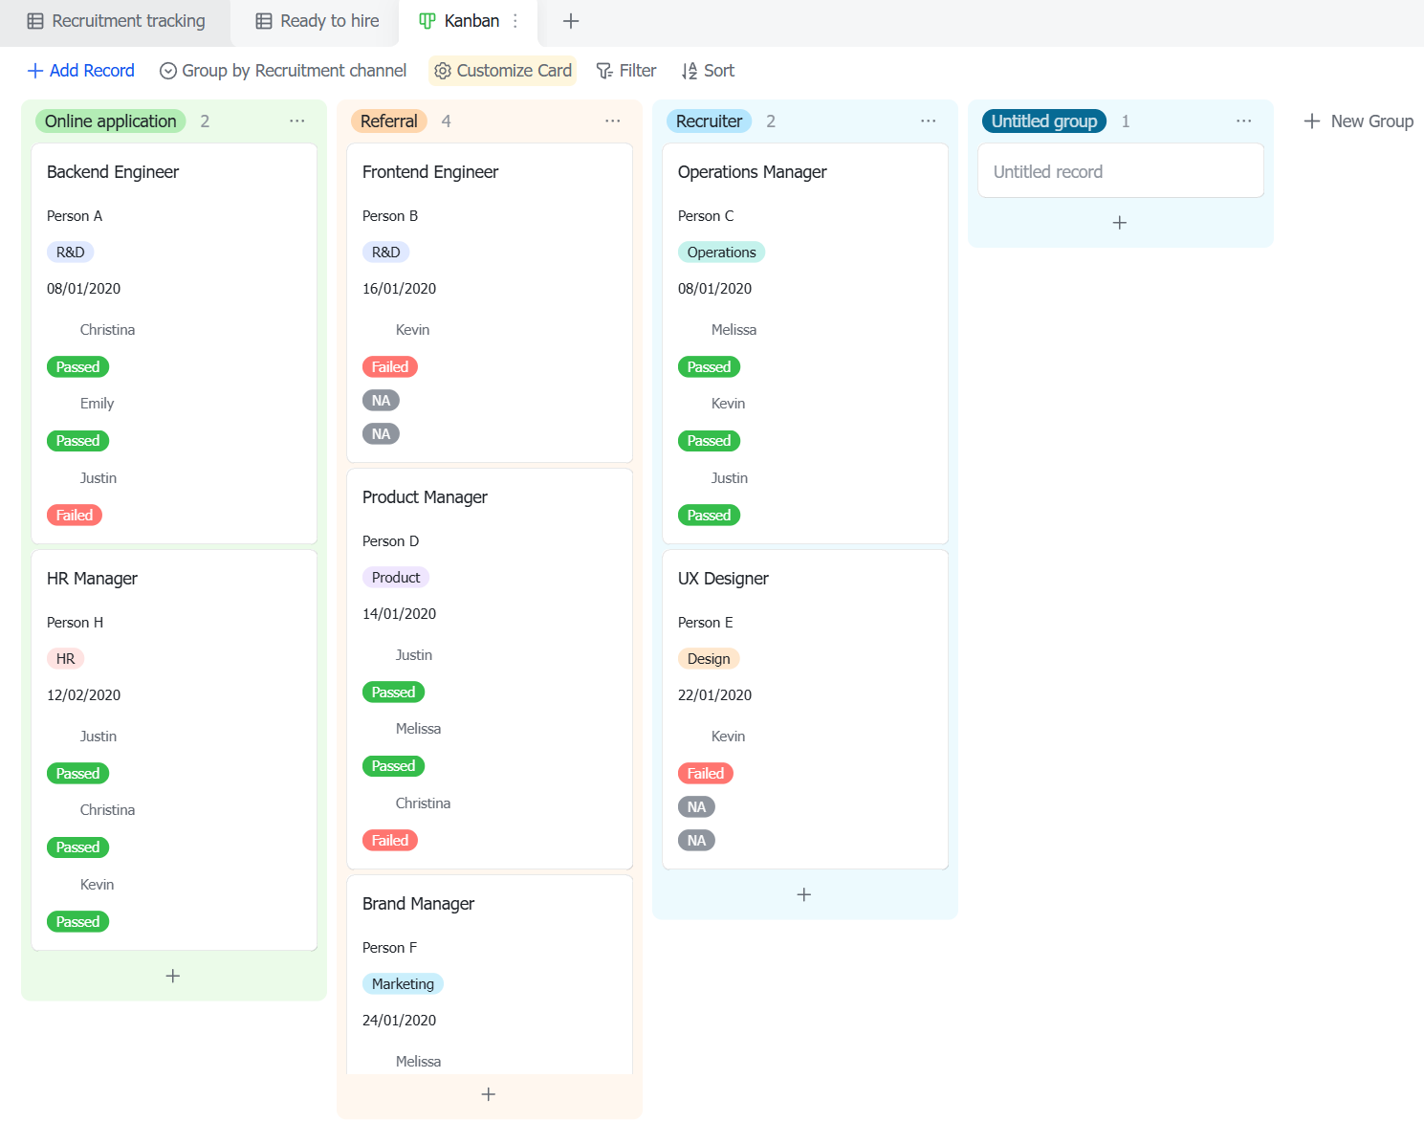Open Untitled group menu dots
The width and height of the screenshot is (1424, 1122).
tap(1244, 121)
